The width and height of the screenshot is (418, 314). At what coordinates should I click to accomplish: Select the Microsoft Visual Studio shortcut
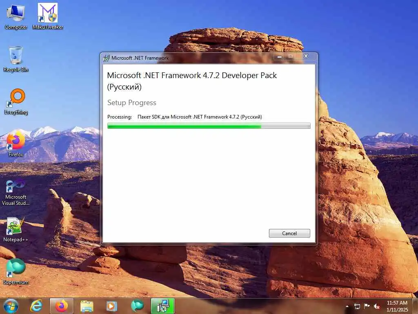coord(16,192)
